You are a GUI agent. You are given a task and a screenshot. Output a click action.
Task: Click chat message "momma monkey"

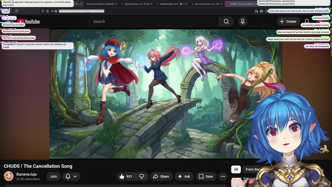pos(321,18)
